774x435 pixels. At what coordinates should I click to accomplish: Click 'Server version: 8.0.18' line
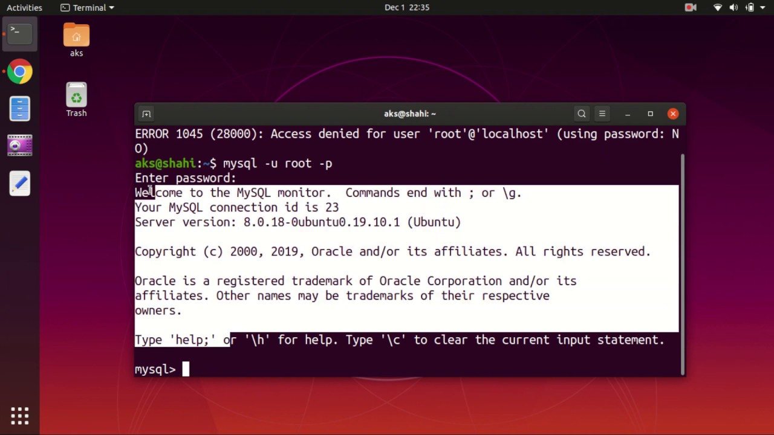[x=298, y=222]
